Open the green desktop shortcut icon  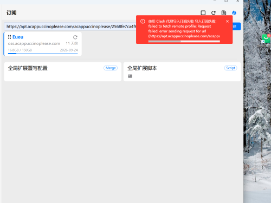(x=266, y=38)
